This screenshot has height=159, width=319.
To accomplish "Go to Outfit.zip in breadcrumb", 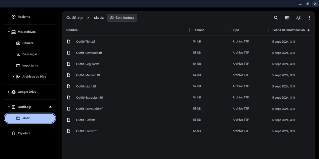I will 74,18.
